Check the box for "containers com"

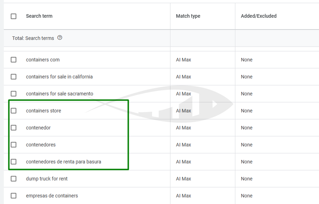[x=14, y=60]
